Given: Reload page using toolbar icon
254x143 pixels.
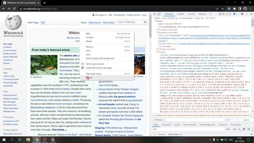Looking at the screenshot, I should 14,9.
